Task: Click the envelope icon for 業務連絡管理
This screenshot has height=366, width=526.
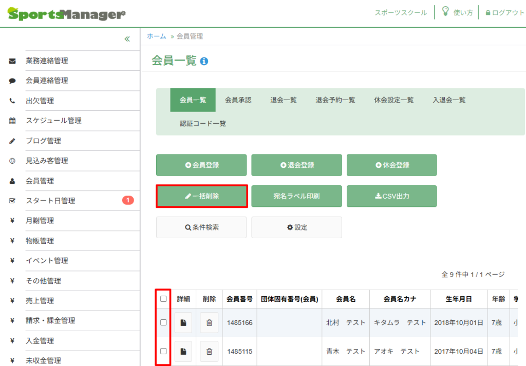Action: tap(12, 61)
